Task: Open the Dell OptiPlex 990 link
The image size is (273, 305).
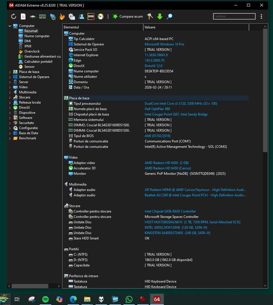Action: tap(157, 109)
